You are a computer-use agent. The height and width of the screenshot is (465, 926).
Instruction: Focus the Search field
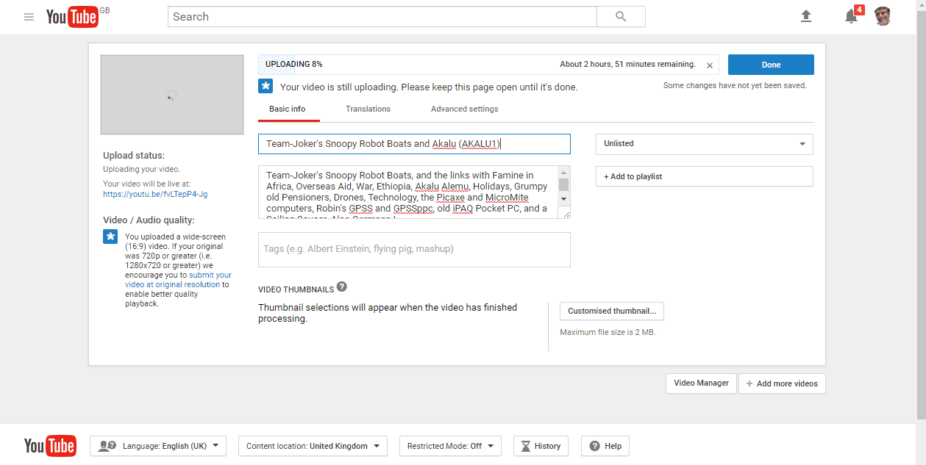coord(382,17)
